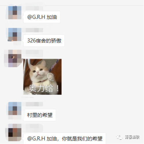Select the "村里的希望" message bubble

40,115
